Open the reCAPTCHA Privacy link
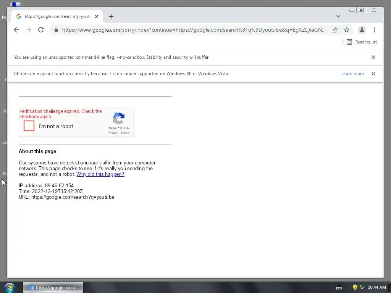The image size is (391, 293). (x=113, y=133)
